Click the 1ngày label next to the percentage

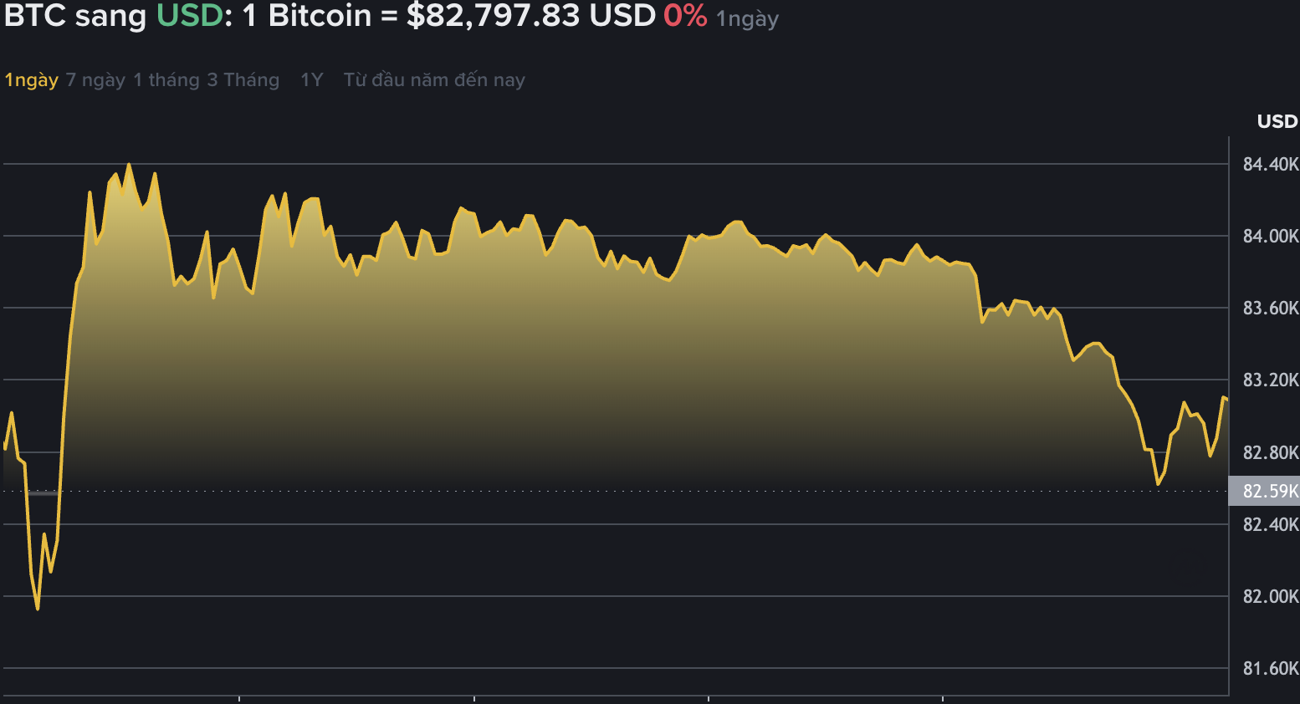pos(747,18)
